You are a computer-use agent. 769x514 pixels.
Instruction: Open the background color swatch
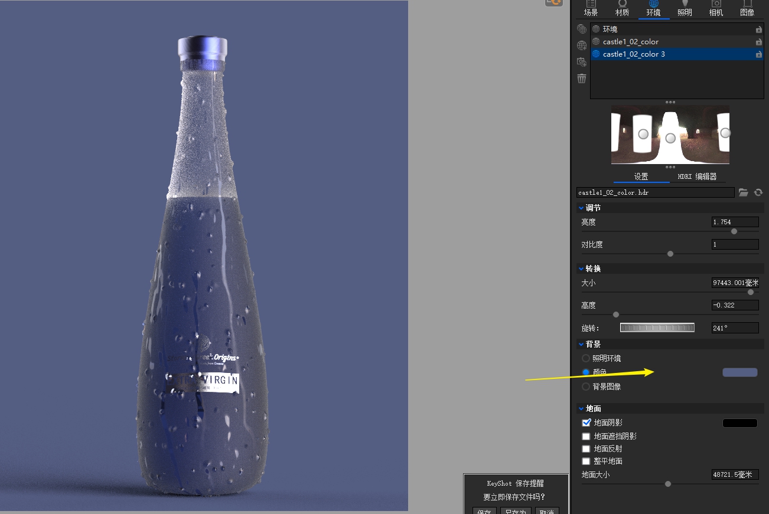tap(739, 372)
